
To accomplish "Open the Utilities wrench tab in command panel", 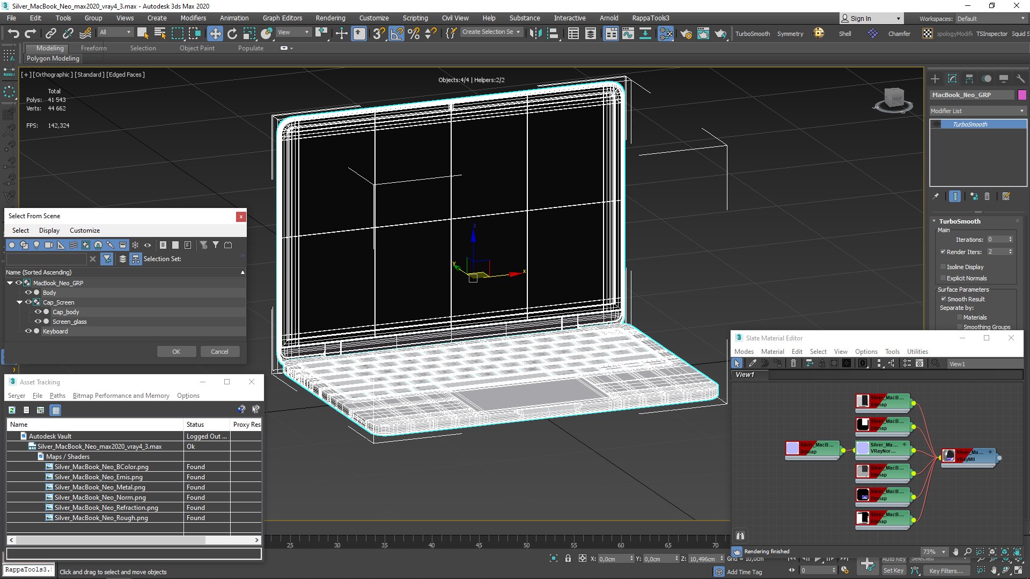I will 1020,78.
